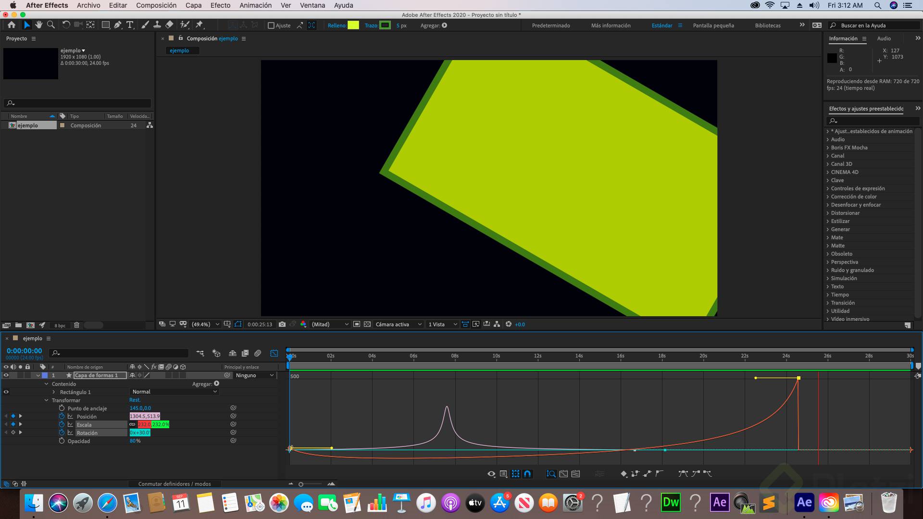Hide the Capa de formas 1 layer
This screenshot has height=519, width=923.
point(6,375)
